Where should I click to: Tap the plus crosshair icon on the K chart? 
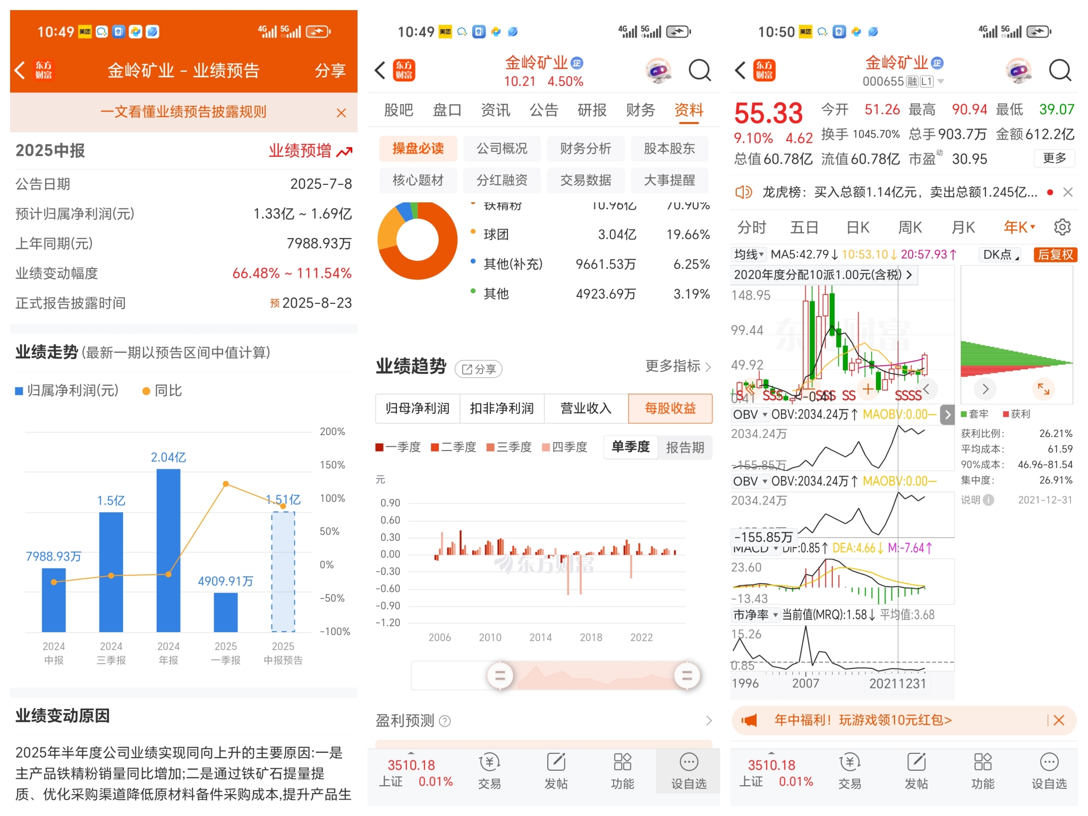click(x=868, y=389)
